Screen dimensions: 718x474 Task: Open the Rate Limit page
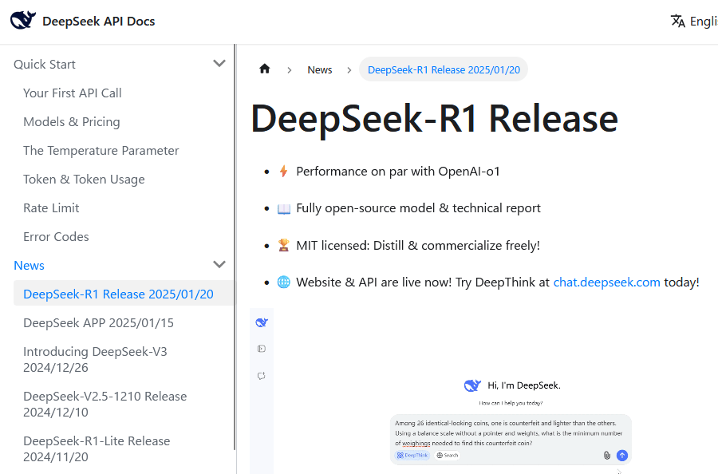(x=51, y=208)
